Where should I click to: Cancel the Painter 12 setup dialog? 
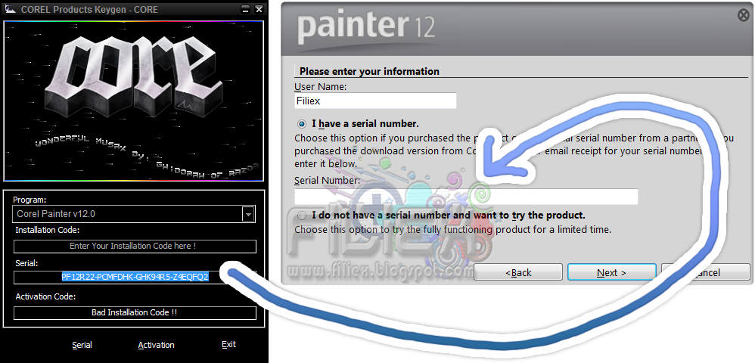coord(706,272)
